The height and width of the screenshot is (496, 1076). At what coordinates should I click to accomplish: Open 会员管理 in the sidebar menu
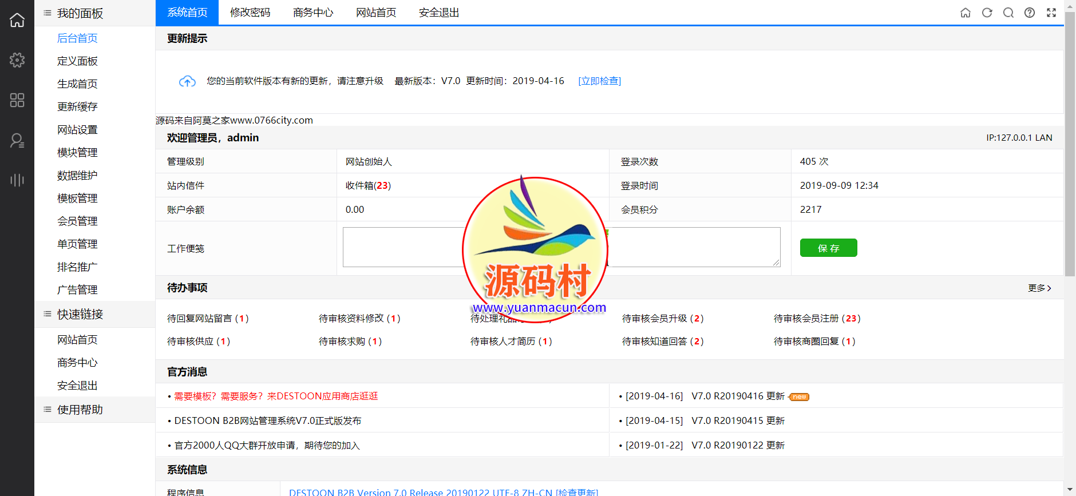tap(77, 221)
